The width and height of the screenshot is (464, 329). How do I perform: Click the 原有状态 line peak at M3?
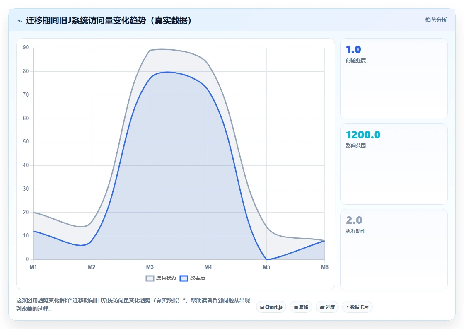150,50
